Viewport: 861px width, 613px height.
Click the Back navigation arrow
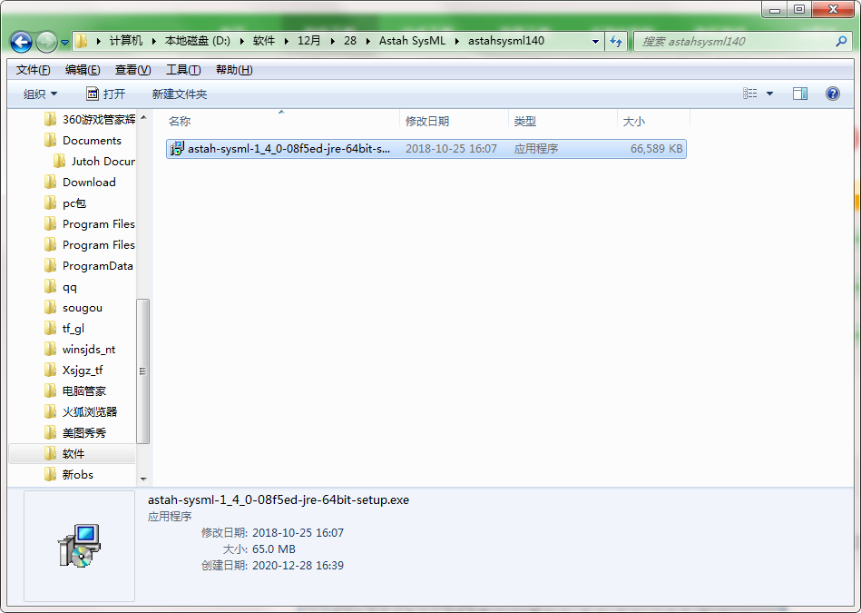[20, 41]
